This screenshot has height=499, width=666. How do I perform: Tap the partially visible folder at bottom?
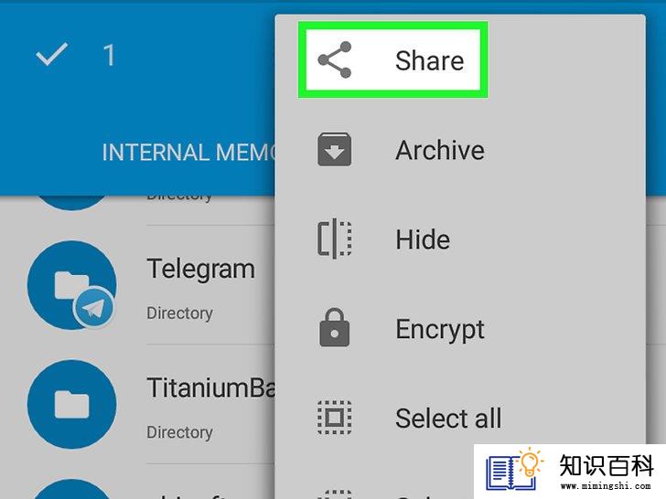pyautogui.click(x=71, y=489)
